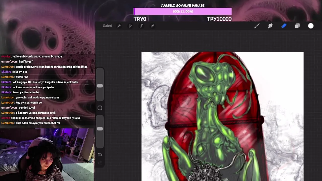
Task: Click chat message 'o kadarını valoda öğrencez artık'
Action: pyautogui.click(x=28, y=113)
